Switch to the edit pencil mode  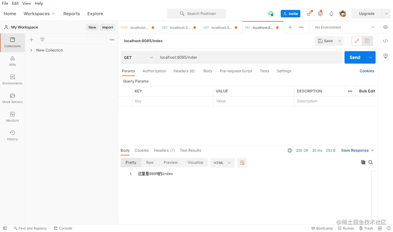click(x=357, y=41)
